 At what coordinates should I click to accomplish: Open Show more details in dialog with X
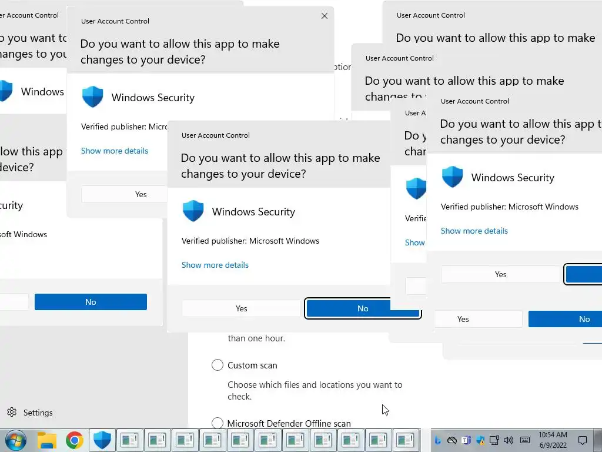click(x=115, y=151)
